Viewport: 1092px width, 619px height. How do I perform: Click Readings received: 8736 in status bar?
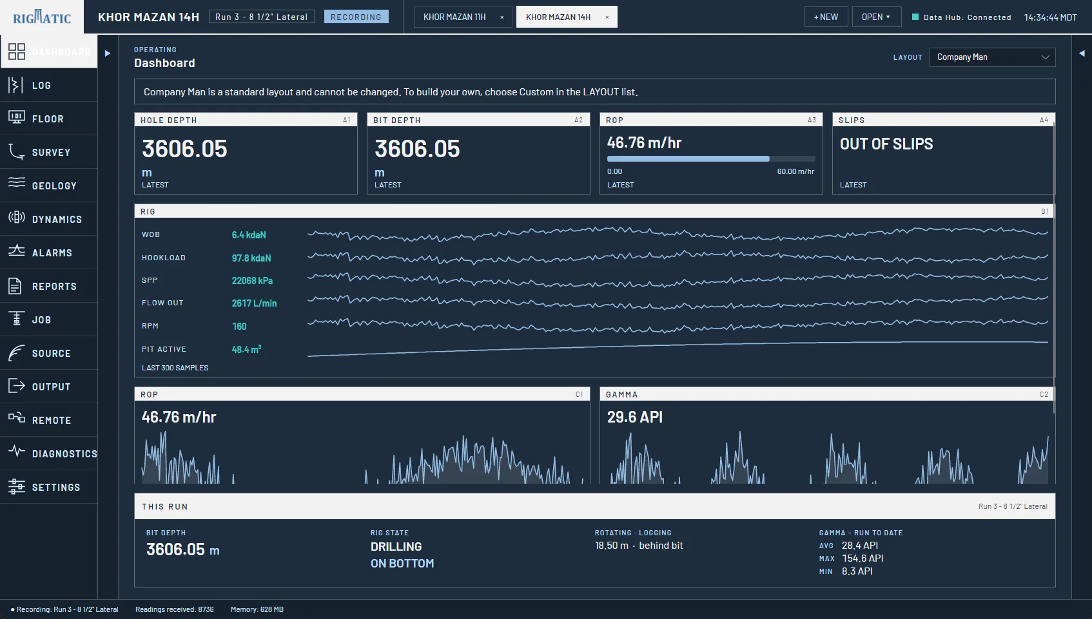[175, 609]
